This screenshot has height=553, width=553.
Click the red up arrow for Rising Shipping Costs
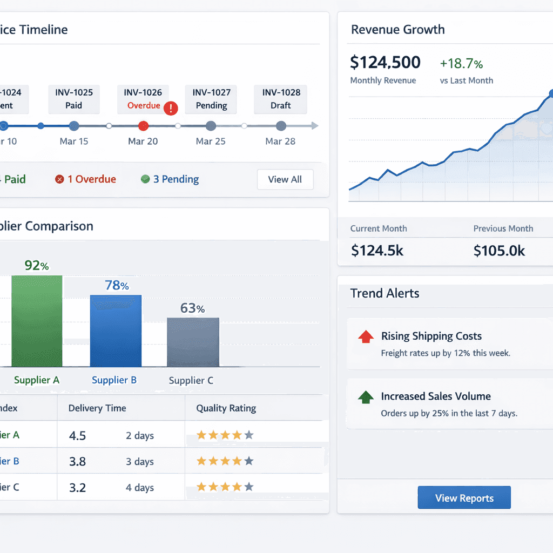366,336
